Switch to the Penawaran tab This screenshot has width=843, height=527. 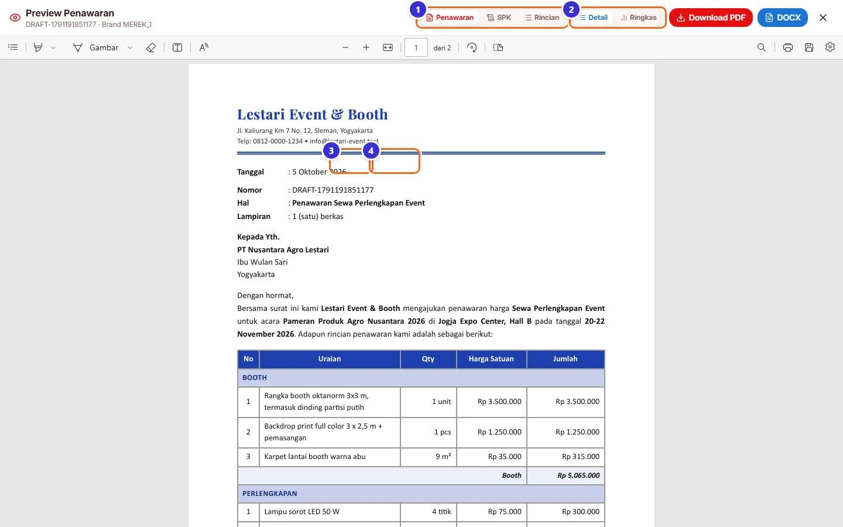pos(450,18)
